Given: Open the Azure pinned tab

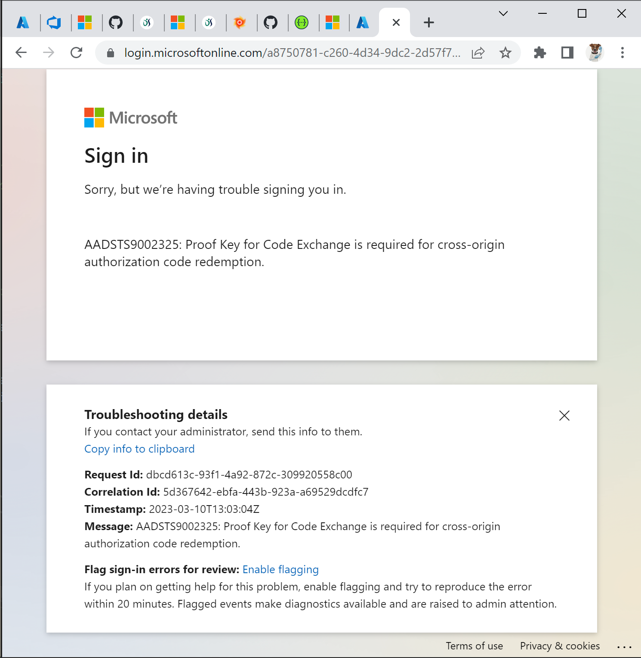Looking at the screenshot, I should point(22,22).
